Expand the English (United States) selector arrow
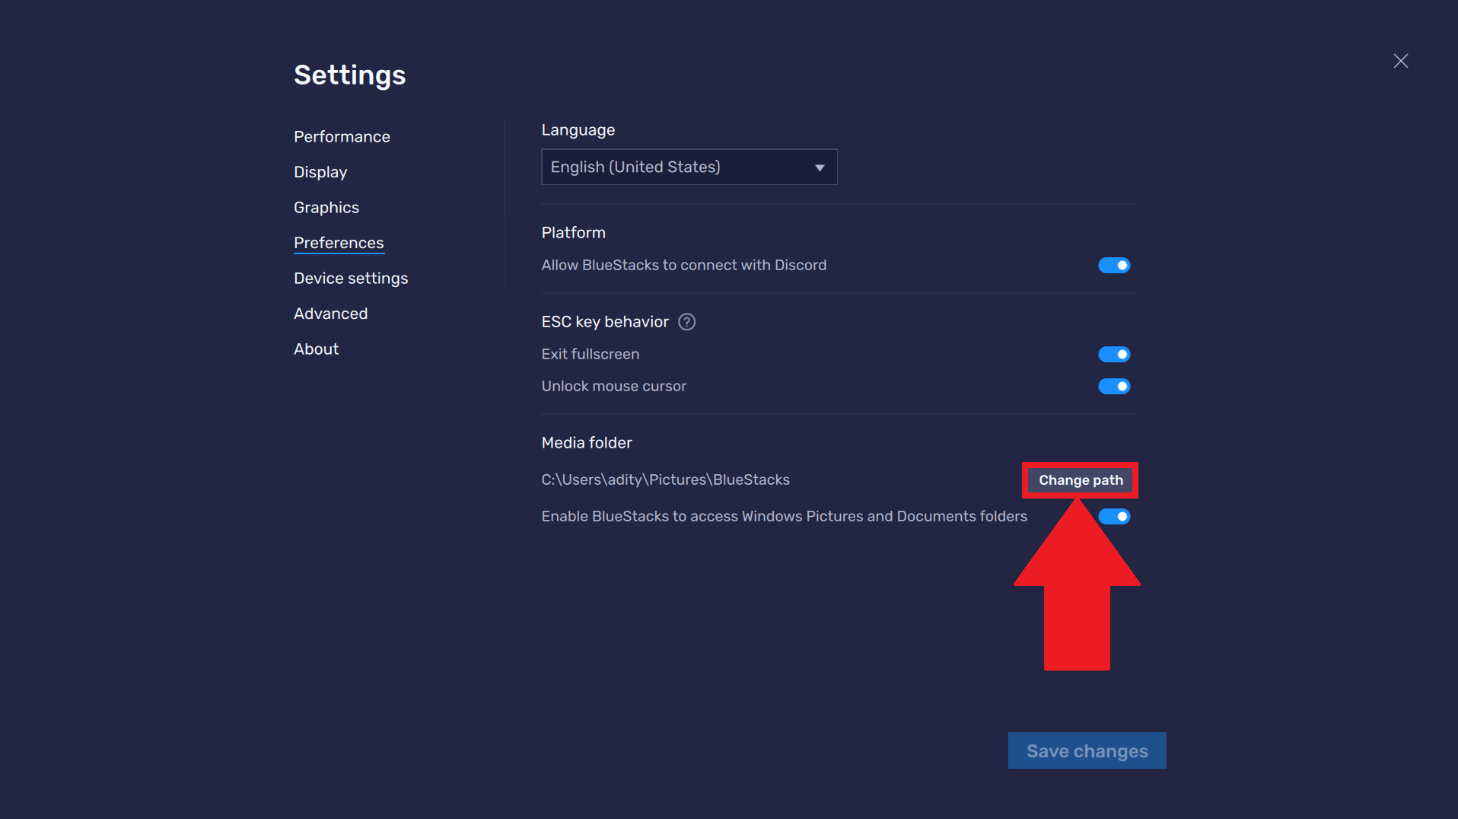The height and width of the screenshot is (819, 1458). point(820,167)
